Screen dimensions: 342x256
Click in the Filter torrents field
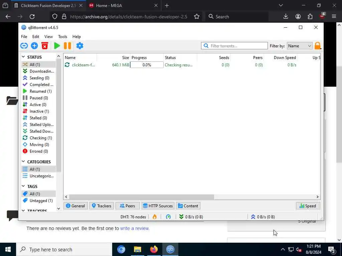(x=234, y=46)
